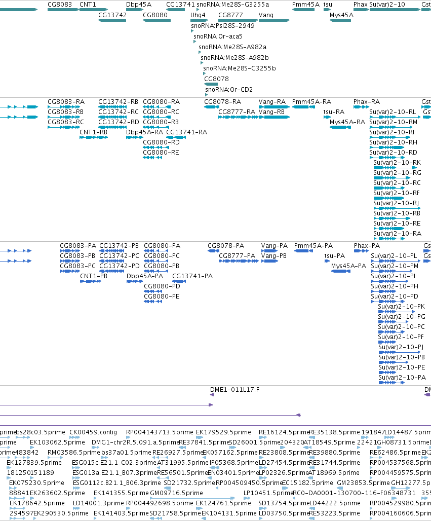The height and width of the screenshot is (521, 431).
Task: Click the EK103062.5prime label
Action: (57, 442)
